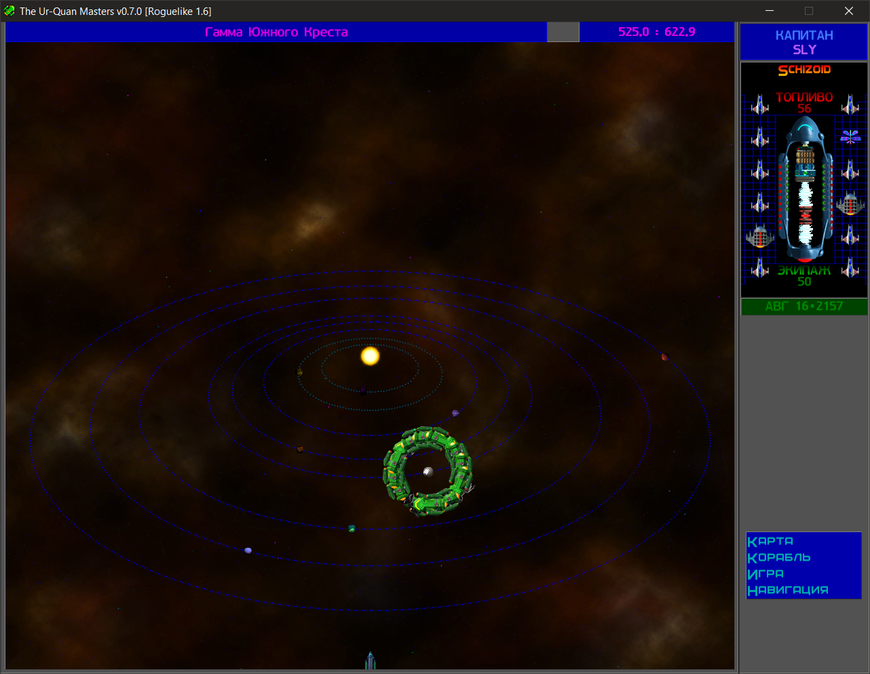Select the lavender planet on the lower-left orbit
This screenshot has width=870, height=674.
point(248,550)
